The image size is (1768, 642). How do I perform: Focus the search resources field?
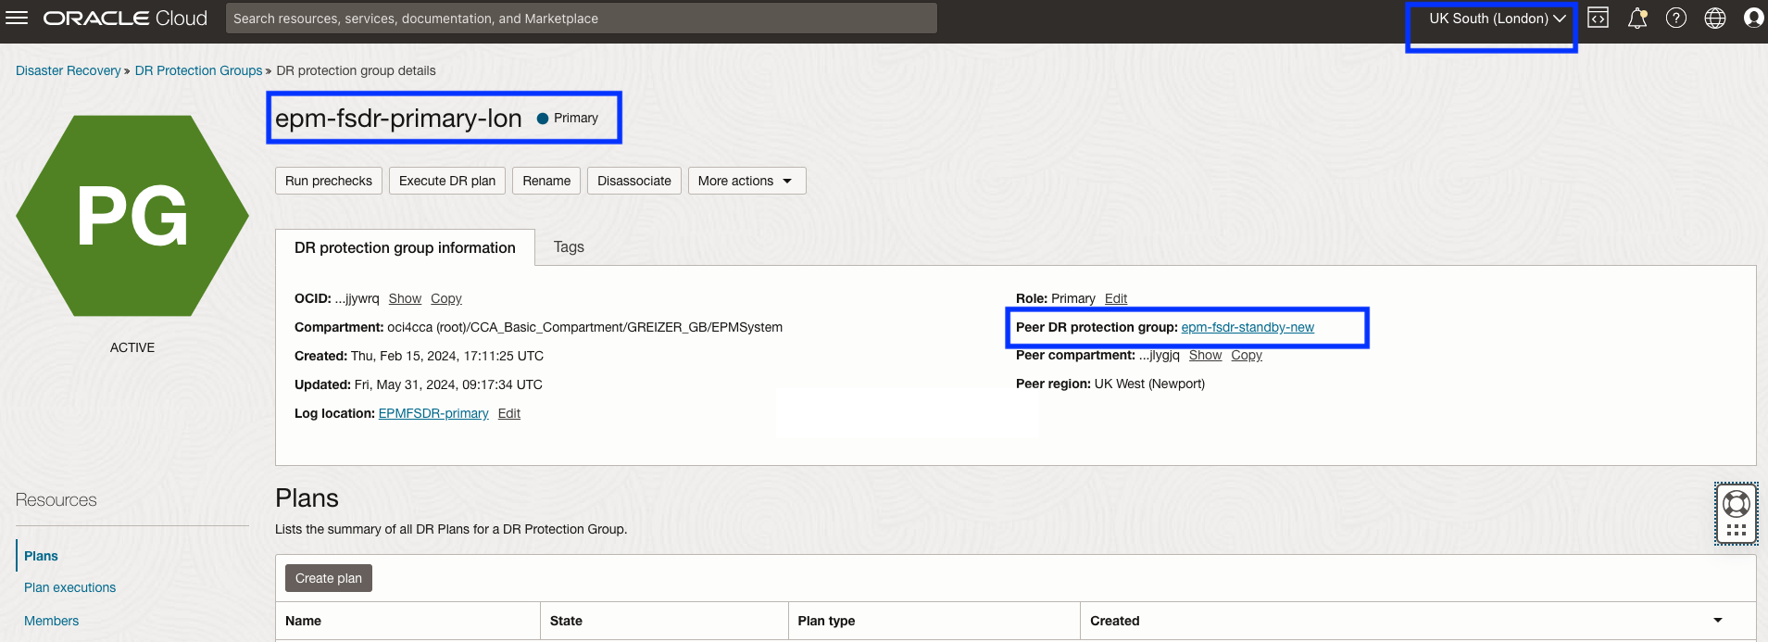(582, 19)
